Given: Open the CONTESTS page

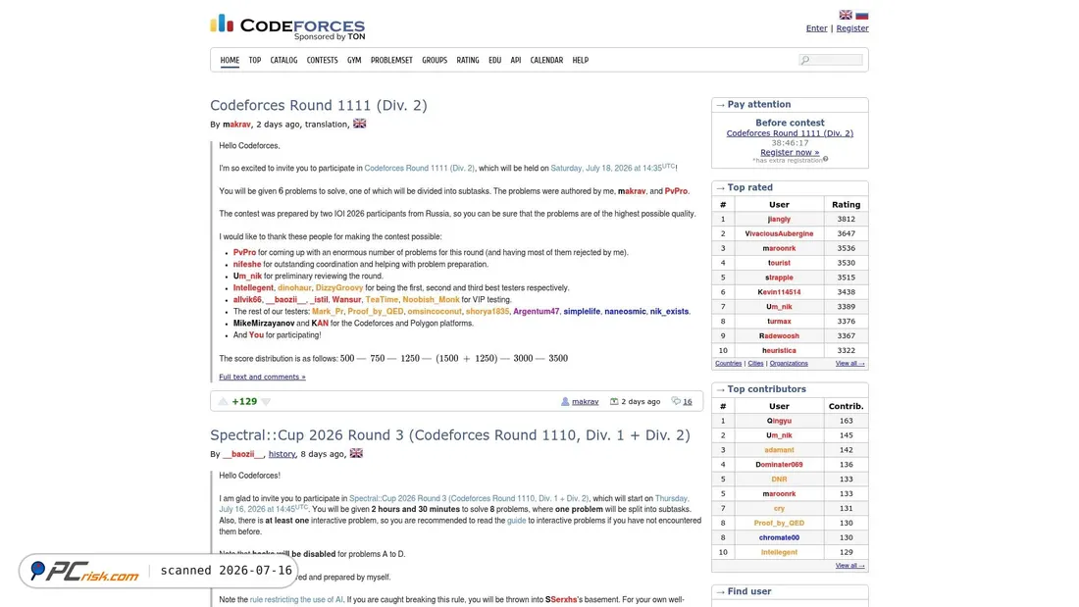Looking at the screenshot, I should click(x=322, y=61).
